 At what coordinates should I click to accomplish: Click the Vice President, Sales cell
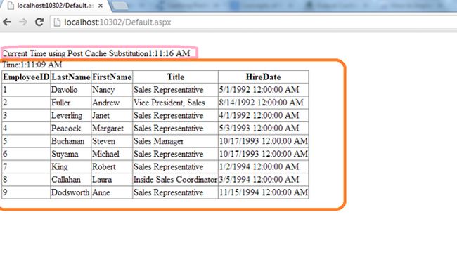coord(176,103)
